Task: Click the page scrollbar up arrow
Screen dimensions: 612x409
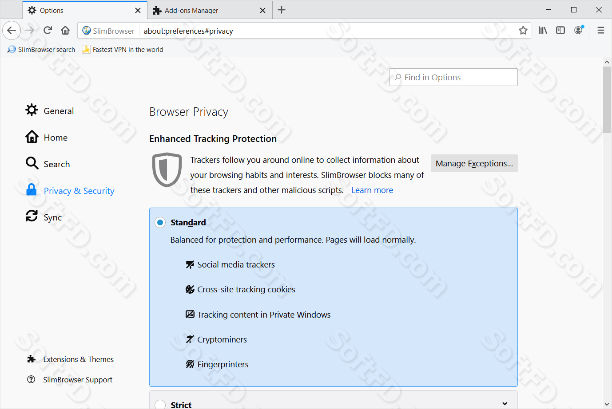Action: click(607, 62)
